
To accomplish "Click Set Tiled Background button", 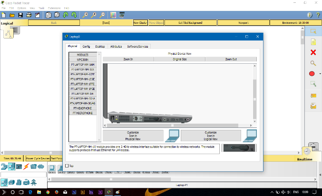I will pyautogui.click(x=190, y=23).
